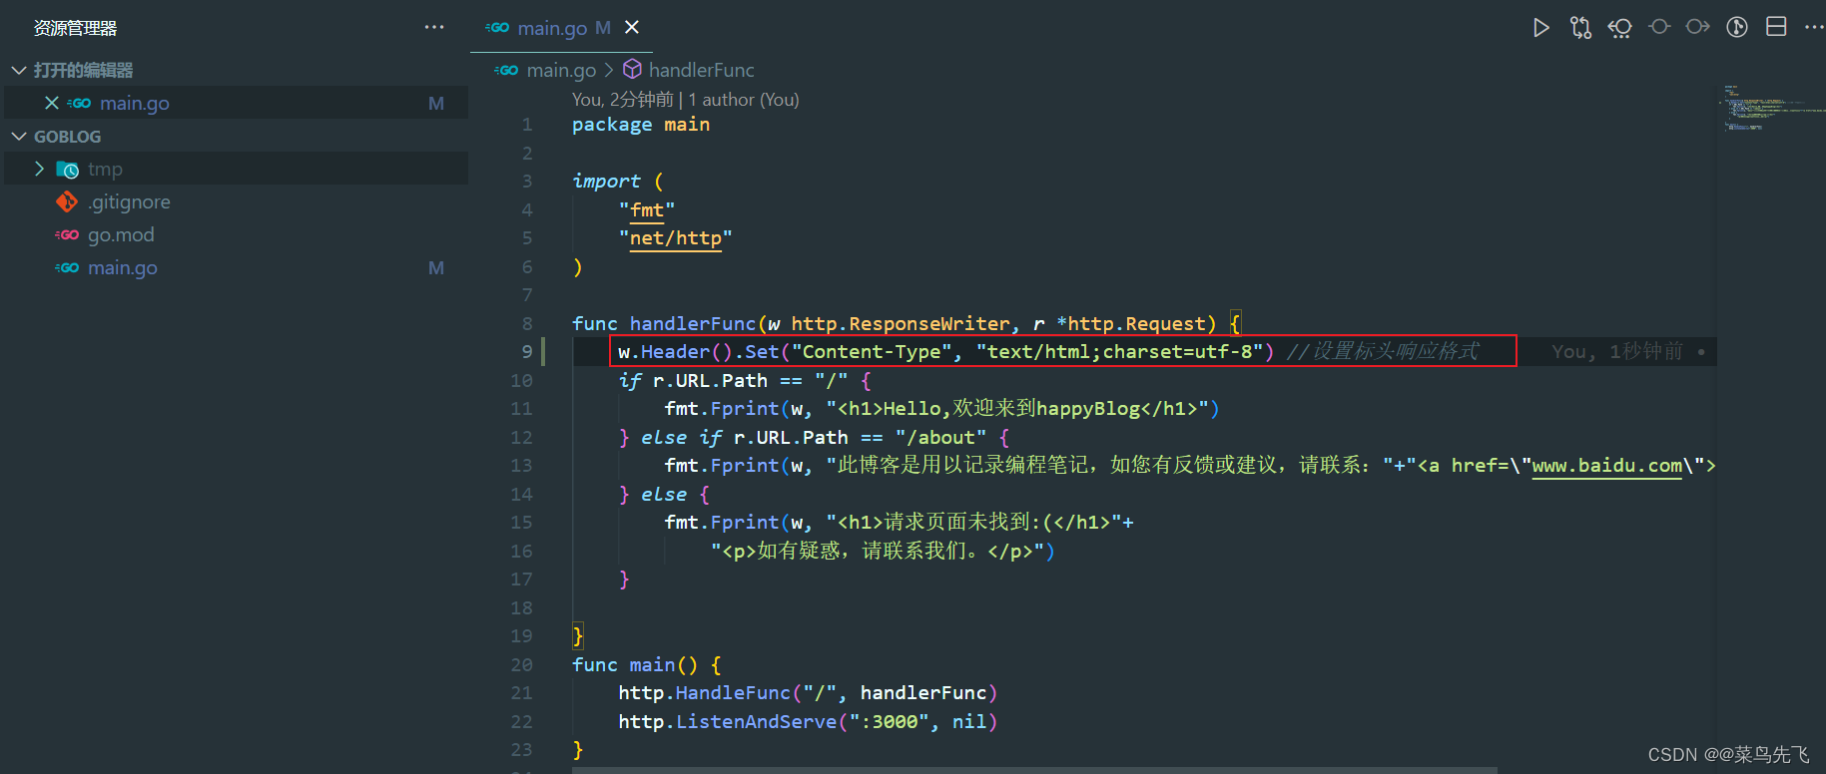This screenshot has height=774, width=1826.
Task: Open the www.baidu.com link in code
Action: coord(1606,465)
